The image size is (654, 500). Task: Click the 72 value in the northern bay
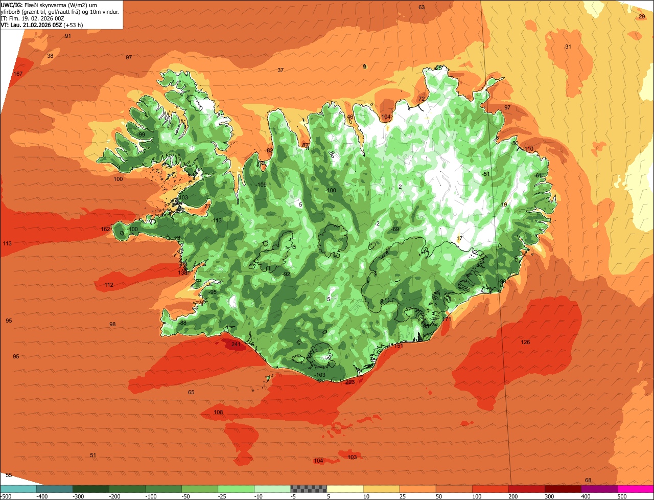[422, 99]
